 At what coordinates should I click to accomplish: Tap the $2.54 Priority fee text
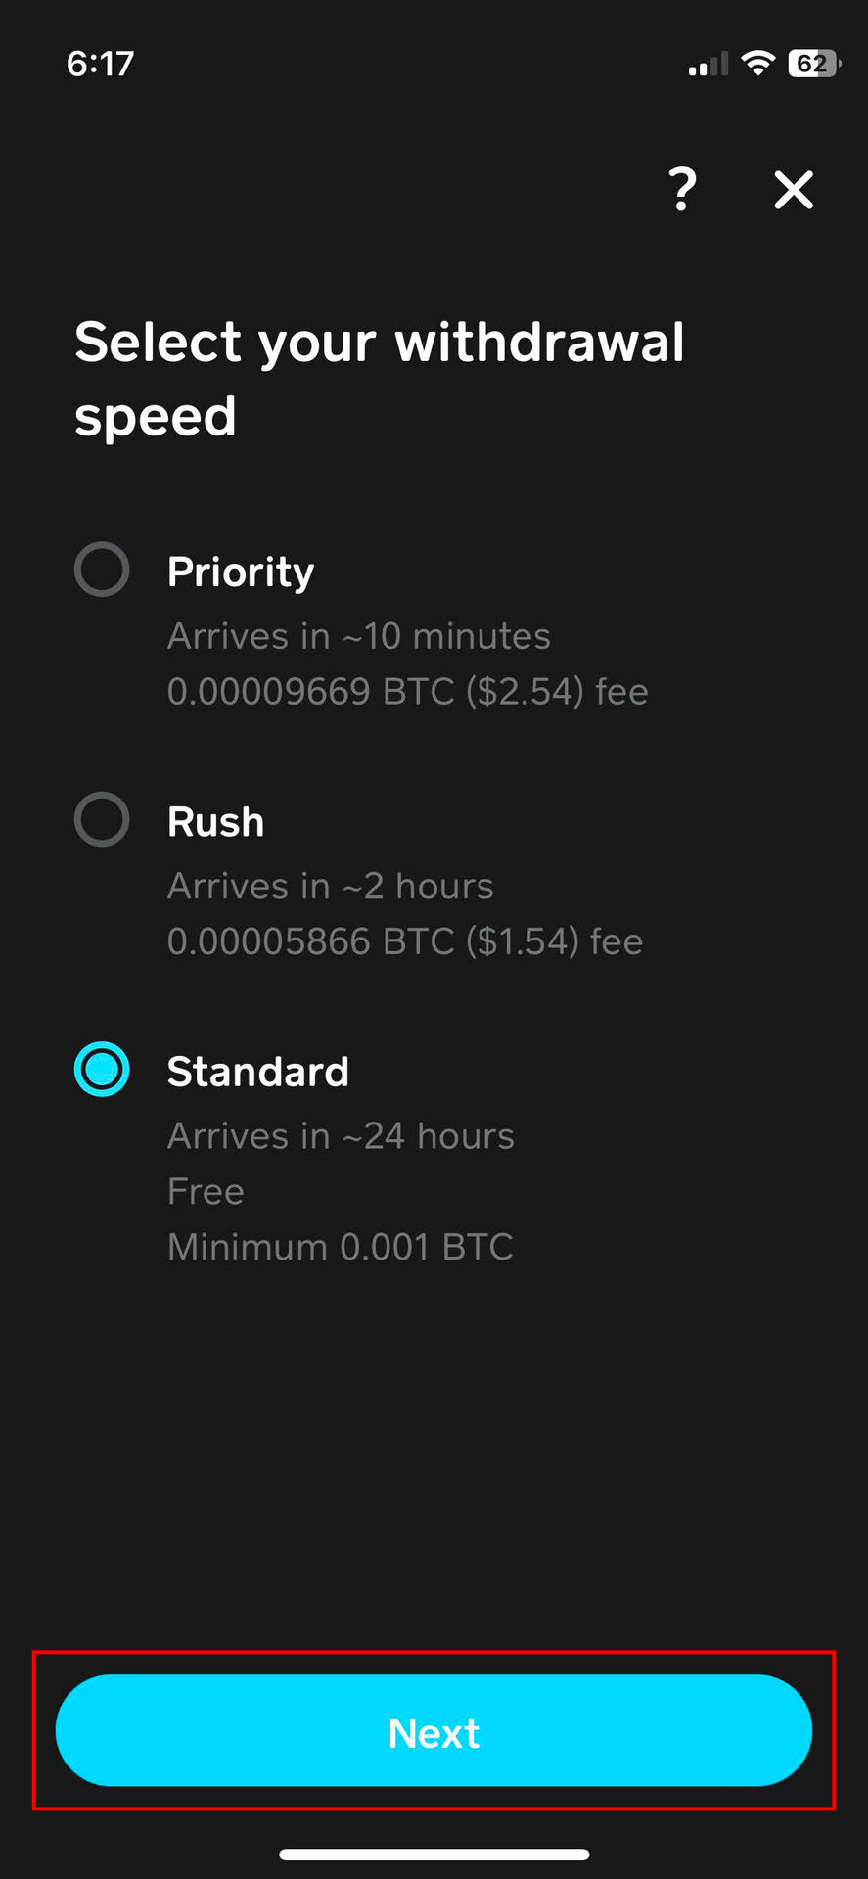pos(407,692)
